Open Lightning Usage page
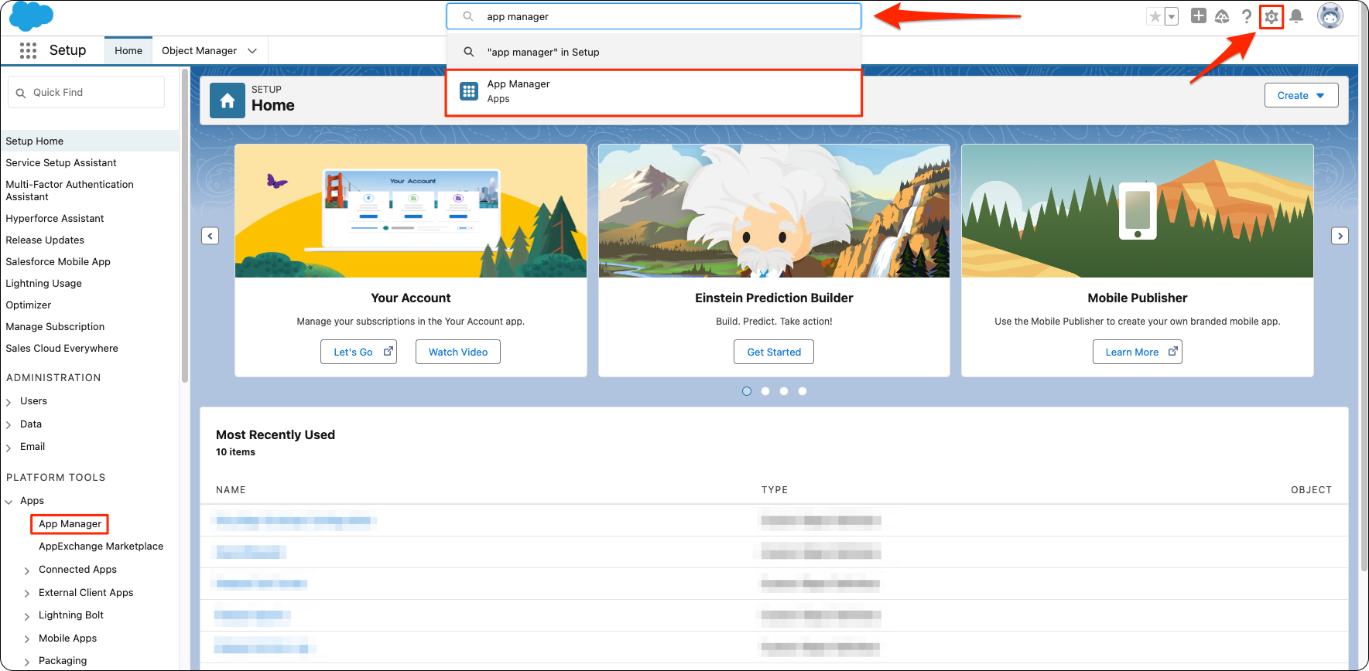 (43, 283)
